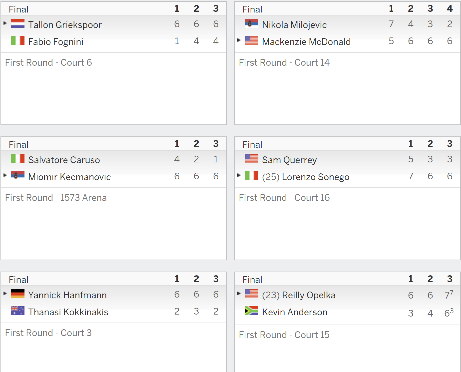The image size is (461, 372).
Task: Click the Australia flag next to Thanasi Kokkinakis
Action: (18, 311)
